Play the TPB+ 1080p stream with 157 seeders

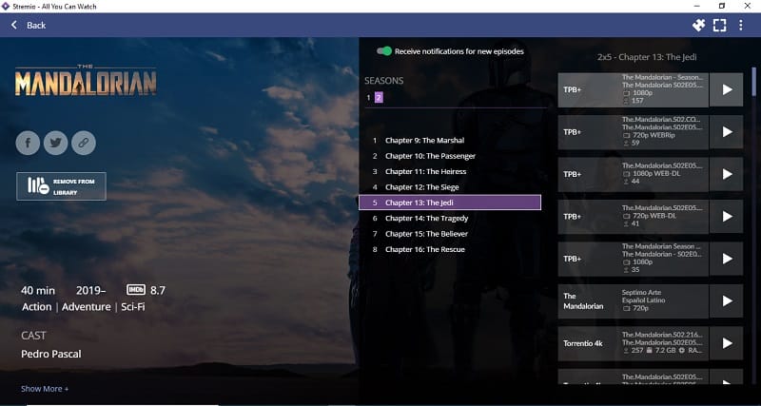click(x=727, y=89)
